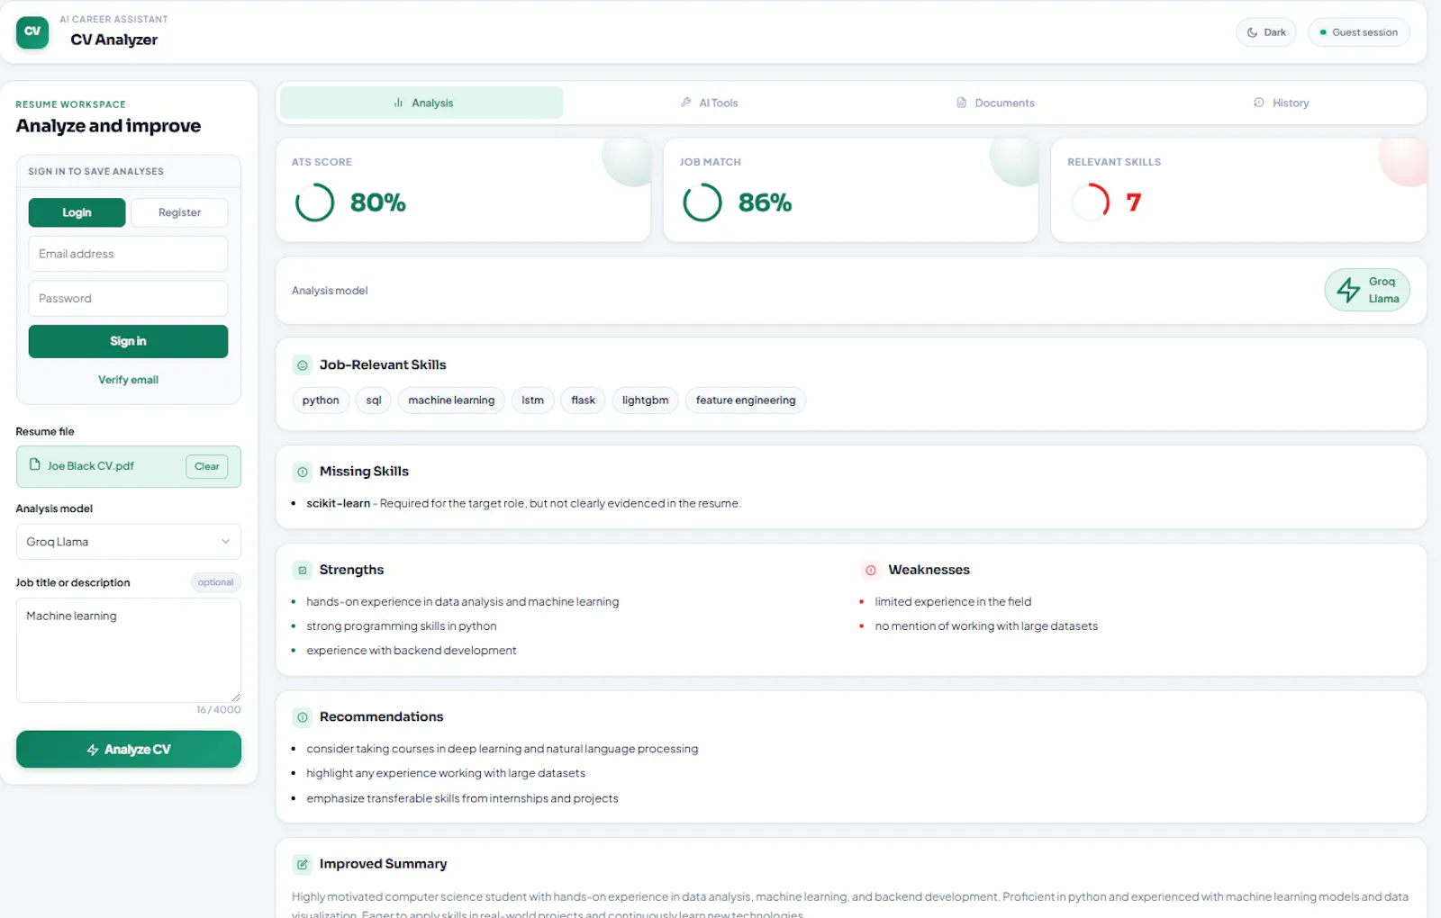The height and width of the screenshot is (918, 1441).
Task: Click the Email address field
Action: (x=128, y=254)
